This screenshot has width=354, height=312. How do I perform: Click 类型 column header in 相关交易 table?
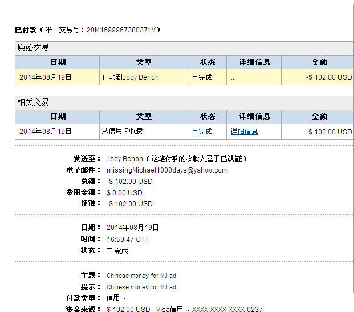144,116
